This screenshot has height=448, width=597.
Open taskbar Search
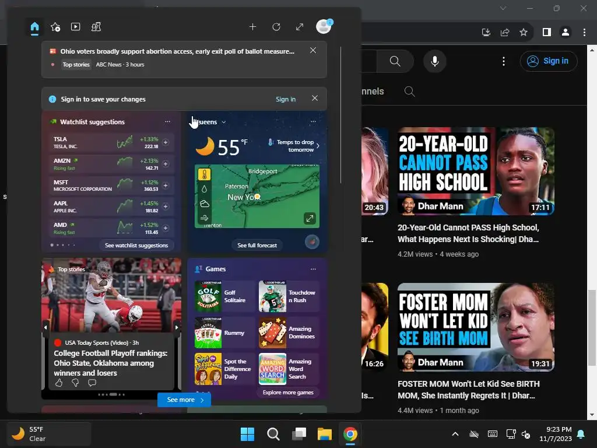pyautogui.click(x=273, y=434)
